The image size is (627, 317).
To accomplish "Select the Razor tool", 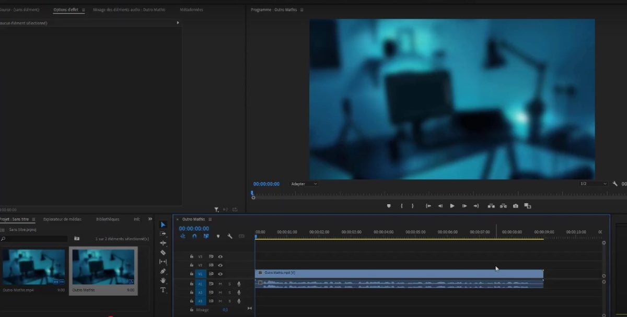I will point(162,253).
